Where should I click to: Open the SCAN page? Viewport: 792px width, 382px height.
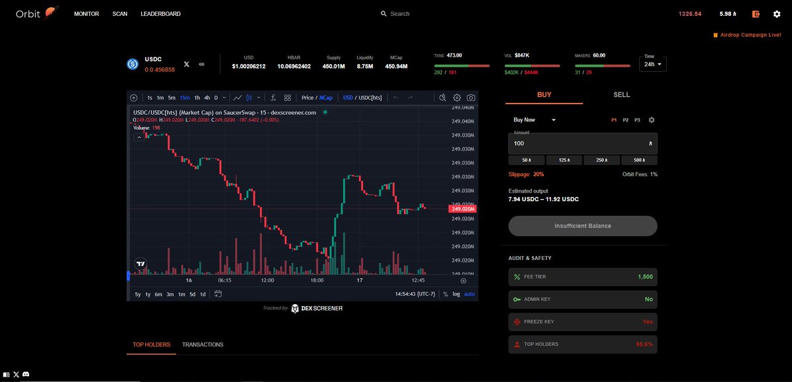pyautogui.click(x=120, y=14)
